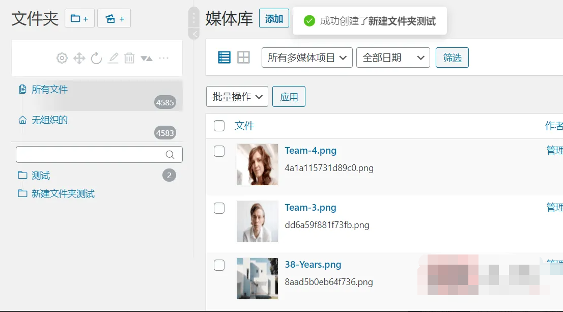Select 所有文件 in folder tree
Viewport: 563px width, 312px height.
[49, 90]
